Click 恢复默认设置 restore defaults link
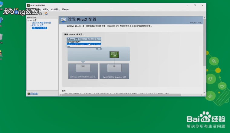Viewport: 230px width, 133px height. click(x=196, y=23)
